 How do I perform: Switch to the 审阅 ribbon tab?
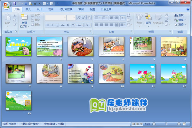81,9
